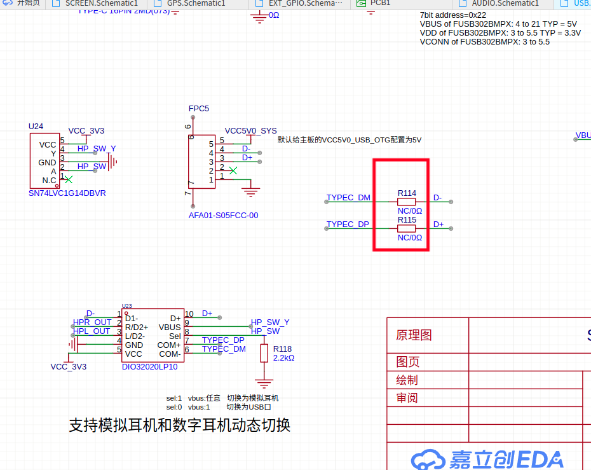Click the 嘉立创EDA logo in title block

[487, 459]
